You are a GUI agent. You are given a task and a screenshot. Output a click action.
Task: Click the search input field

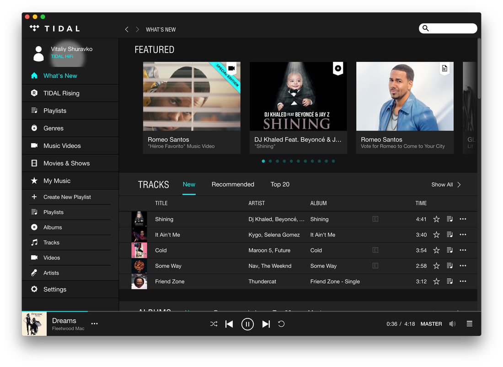(448, 28)
